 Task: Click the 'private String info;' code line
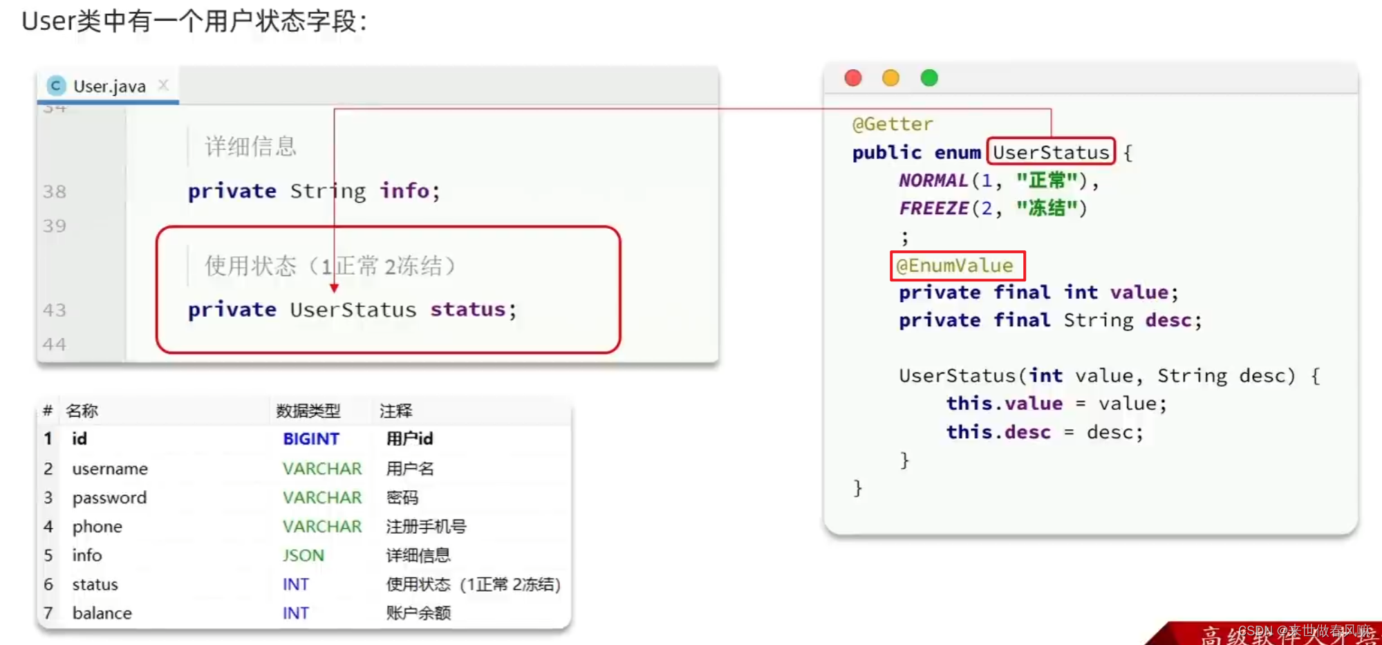pyautogui.click(x=314, y=191)
